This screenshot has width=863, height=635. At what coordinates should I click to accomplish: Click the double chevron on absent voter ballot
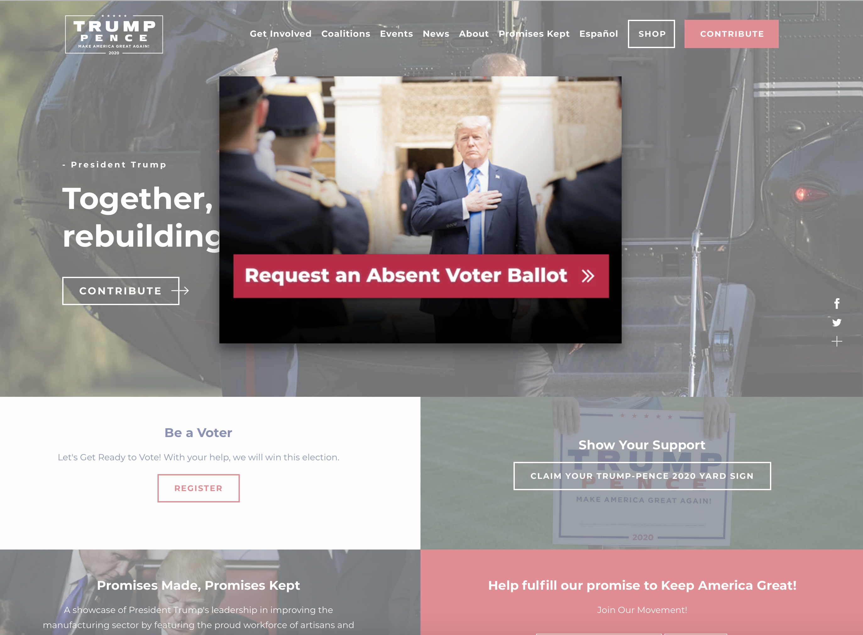click(x=588, y=275)
